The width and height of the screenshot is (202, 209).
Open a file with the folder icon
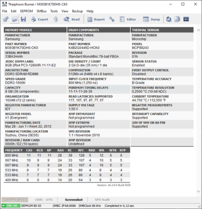point(15,19)
